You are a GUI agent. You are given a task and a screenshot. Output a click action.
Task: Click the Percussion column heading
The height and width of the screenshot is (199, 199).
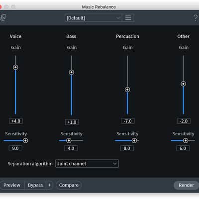click(x=127, y=36)
